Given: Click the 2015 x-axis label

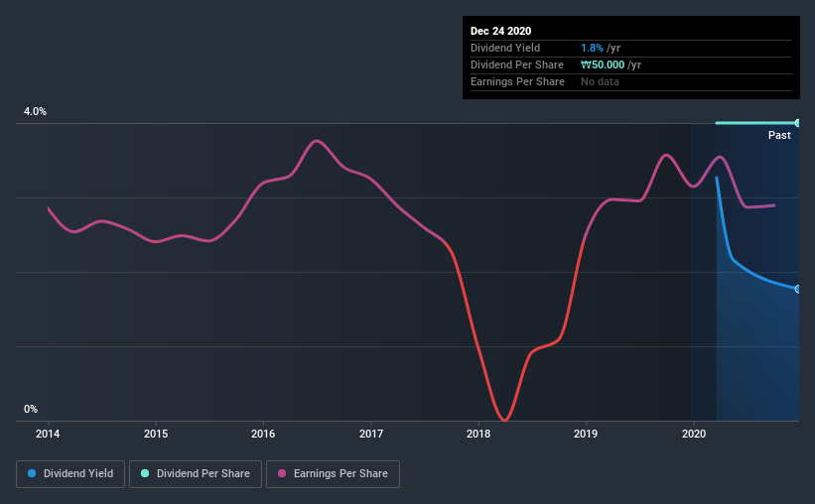Looking at the screenshot, I should tap(156, 434).
